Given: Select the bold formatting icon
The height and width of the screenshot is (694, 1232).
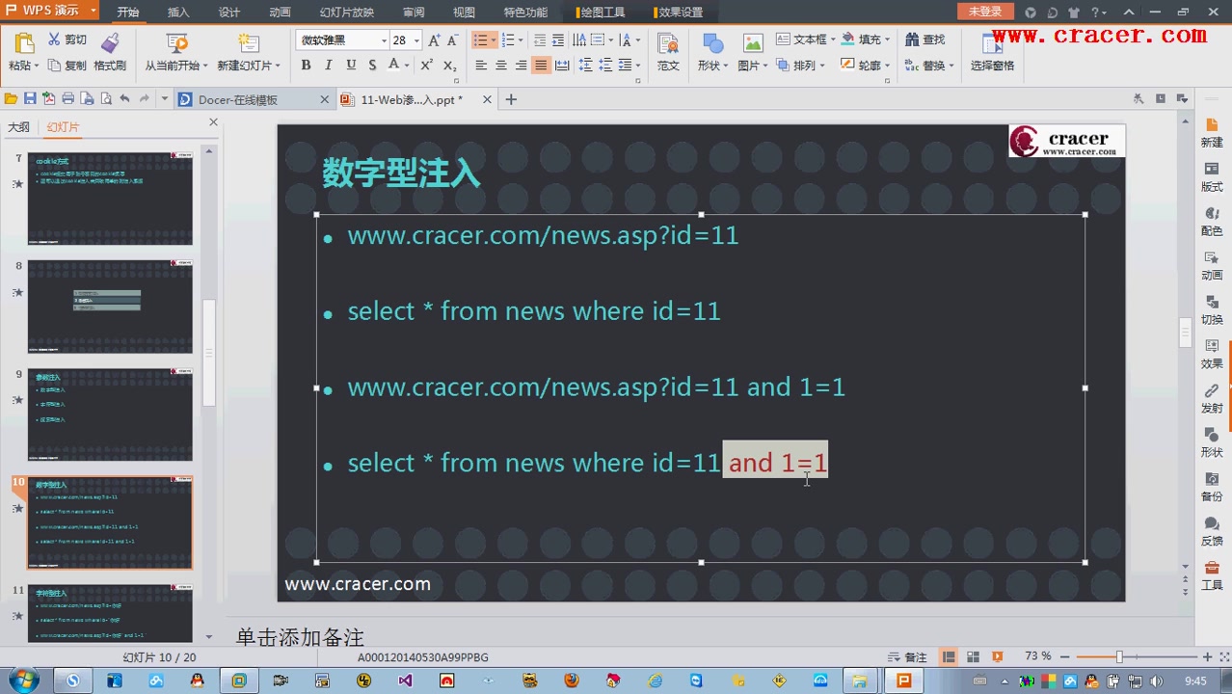Looking at the screenshot, I should 306,65.
